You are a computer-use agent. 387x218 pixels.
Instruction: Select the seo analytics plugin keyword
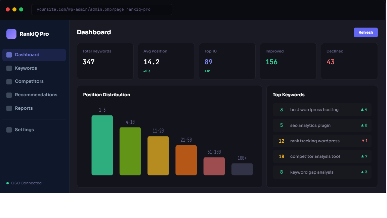[x=322, y=125]
